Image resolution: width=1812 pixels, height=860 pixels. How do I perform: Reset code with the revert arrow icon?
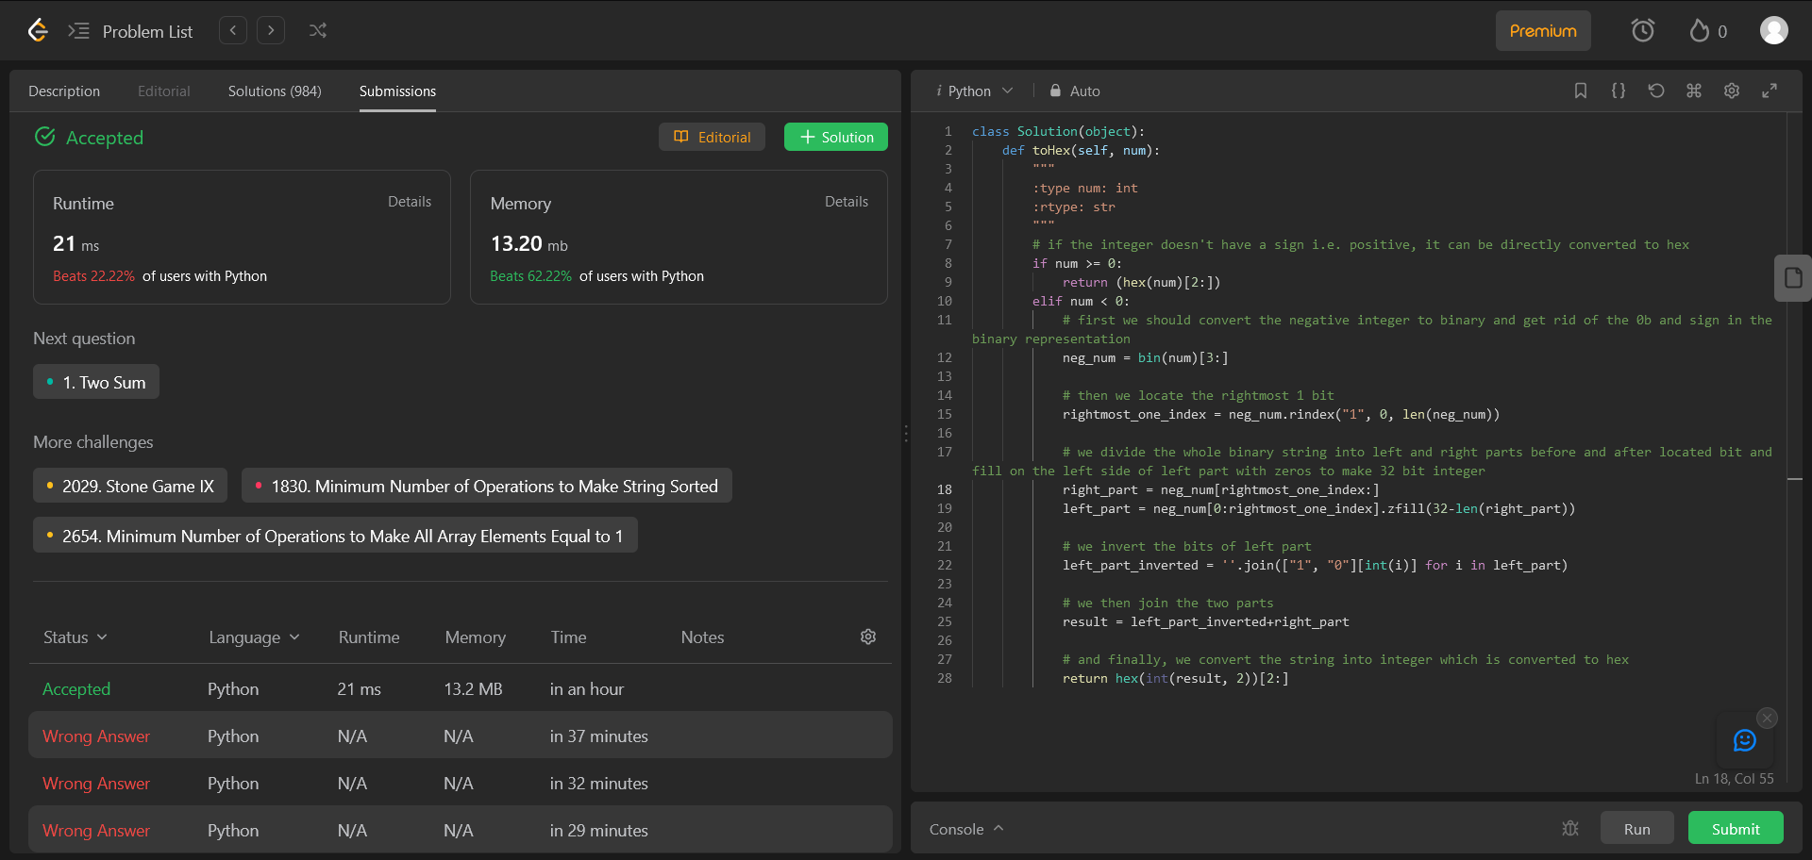tap(1656, 91)
